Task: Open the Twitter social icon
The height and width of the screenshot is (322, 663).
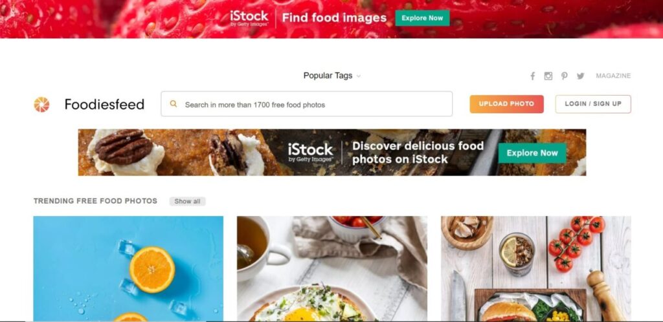Action: pos(581,76)
